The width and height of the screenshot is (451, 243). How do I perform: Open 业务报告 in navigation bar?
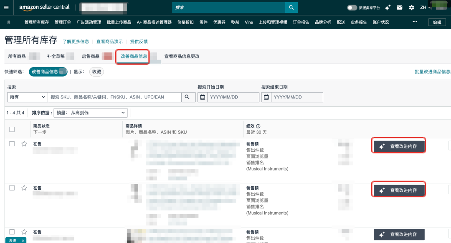tap(359, 23)
